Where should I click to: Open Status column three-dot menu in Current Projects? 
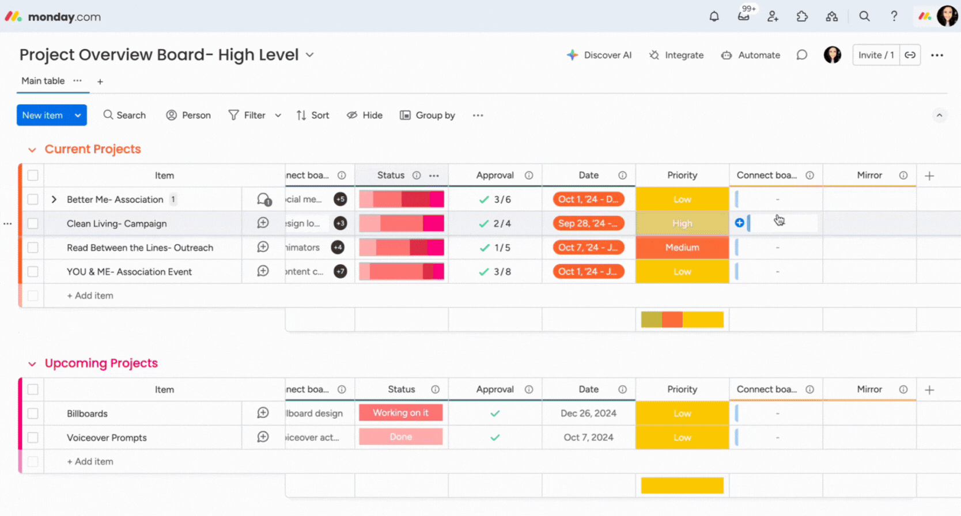[434, 176]
